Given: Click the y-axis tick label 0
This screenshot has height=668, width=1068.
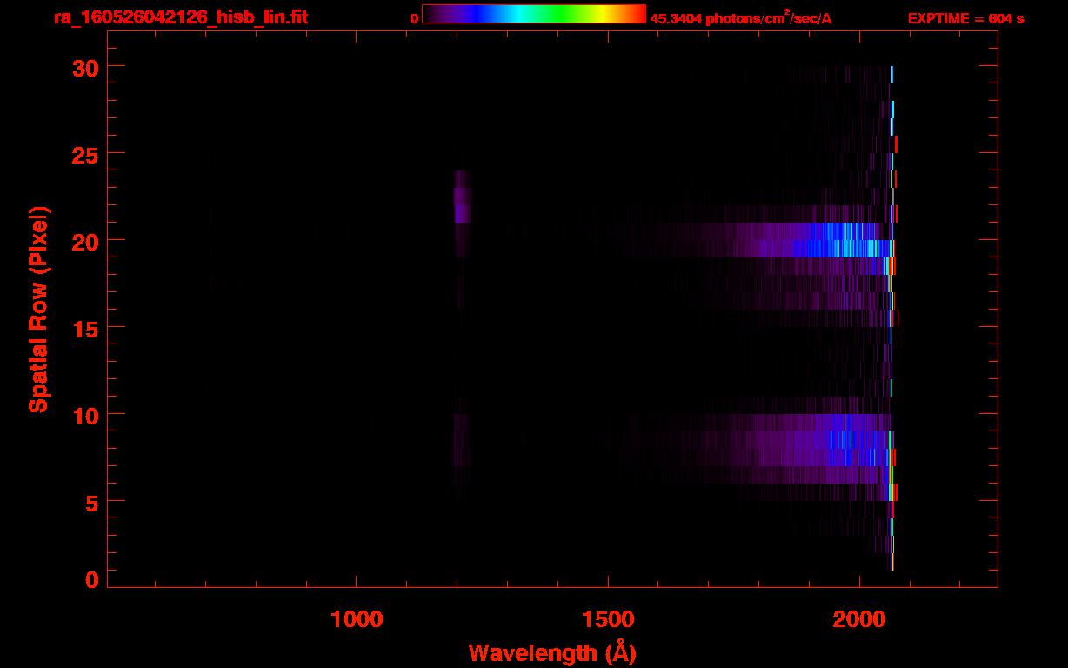Looking at the screenshot, I should [x=93, y=580].
